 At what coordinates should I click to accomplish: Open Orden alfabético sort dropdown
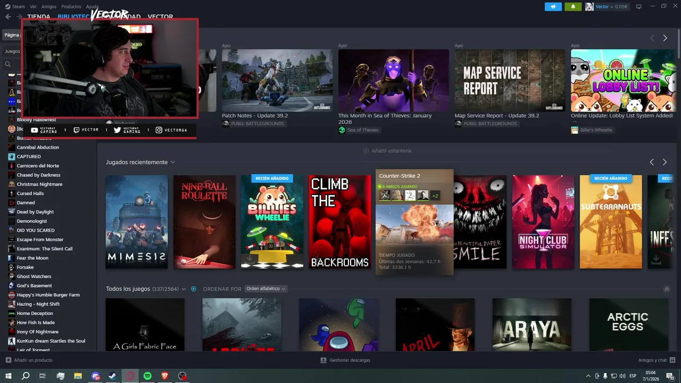pyautogui.click(x=265, y=289)
